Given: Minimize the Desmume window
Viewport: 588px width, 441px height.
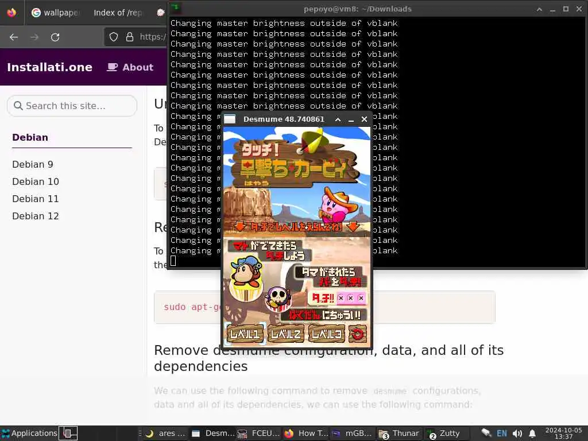Looking at the screenshot, I should pos(351,119).
